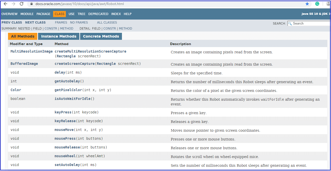Select the All Methods tab
This screenshot has width=331, height=171.
tap(23, 36)
